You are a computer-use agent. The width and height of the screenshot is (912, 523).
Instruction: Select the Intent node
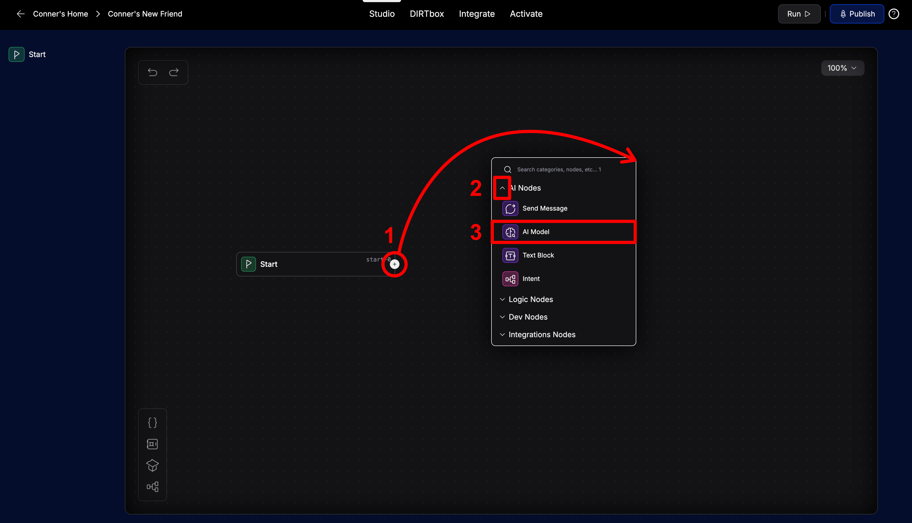(x=531, y=278)
